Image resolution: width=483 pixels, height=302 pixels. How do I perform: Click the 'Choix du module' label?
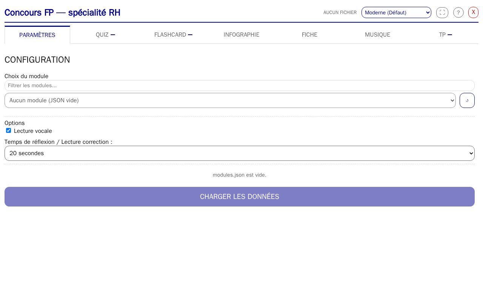pyautogui.click(x=26, y=76)
